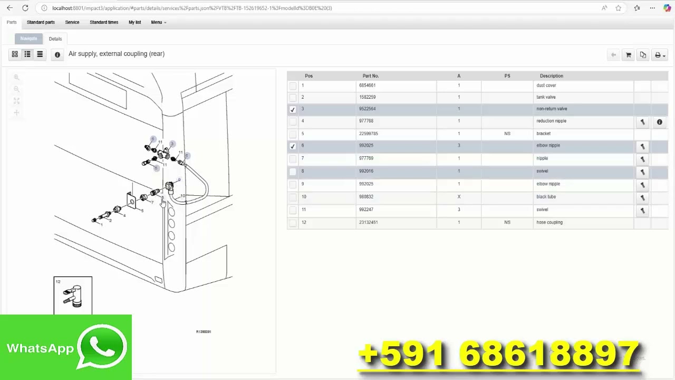Open info icon for reduction nipple row
The width and height of the screenshot is (675, 380).
click(659, 122)
